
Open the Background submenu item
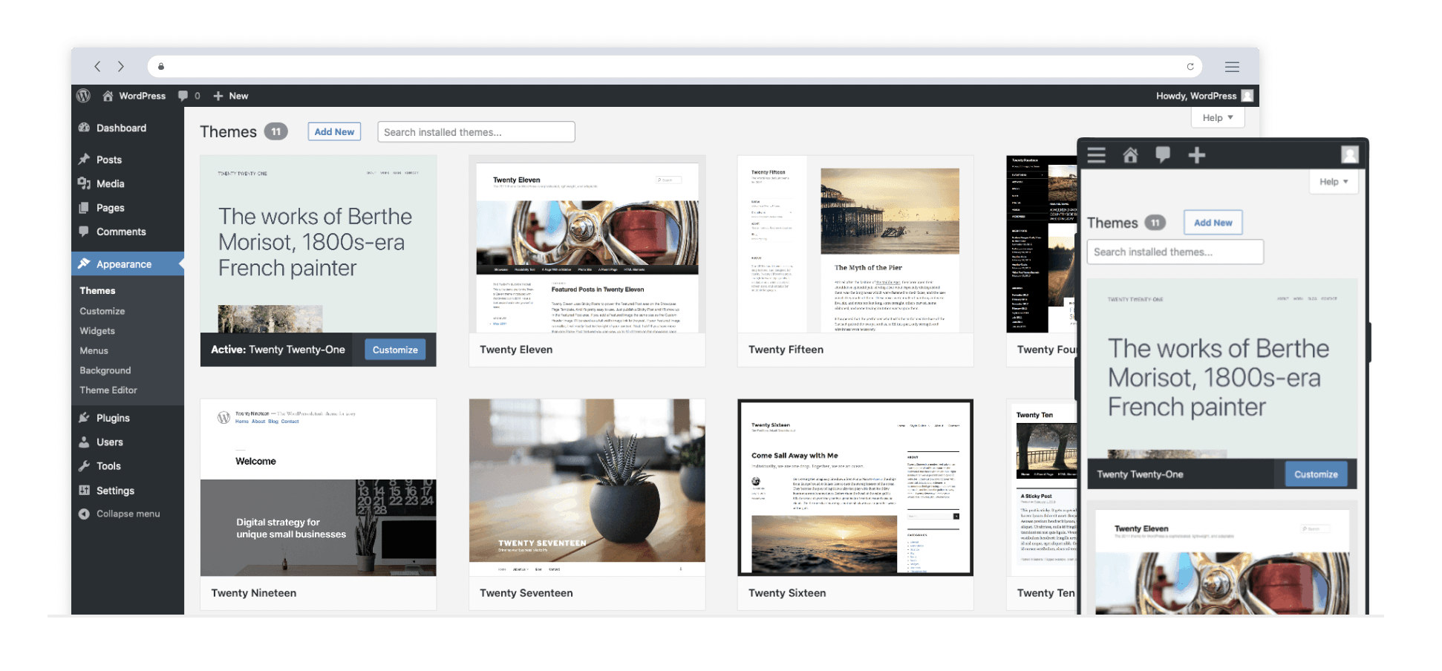105,370
